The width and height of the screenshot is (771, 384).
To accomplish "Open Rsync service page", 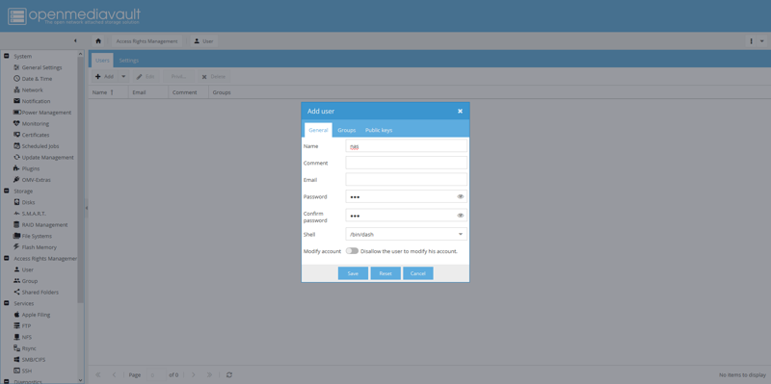I will [x=25, y=348].
